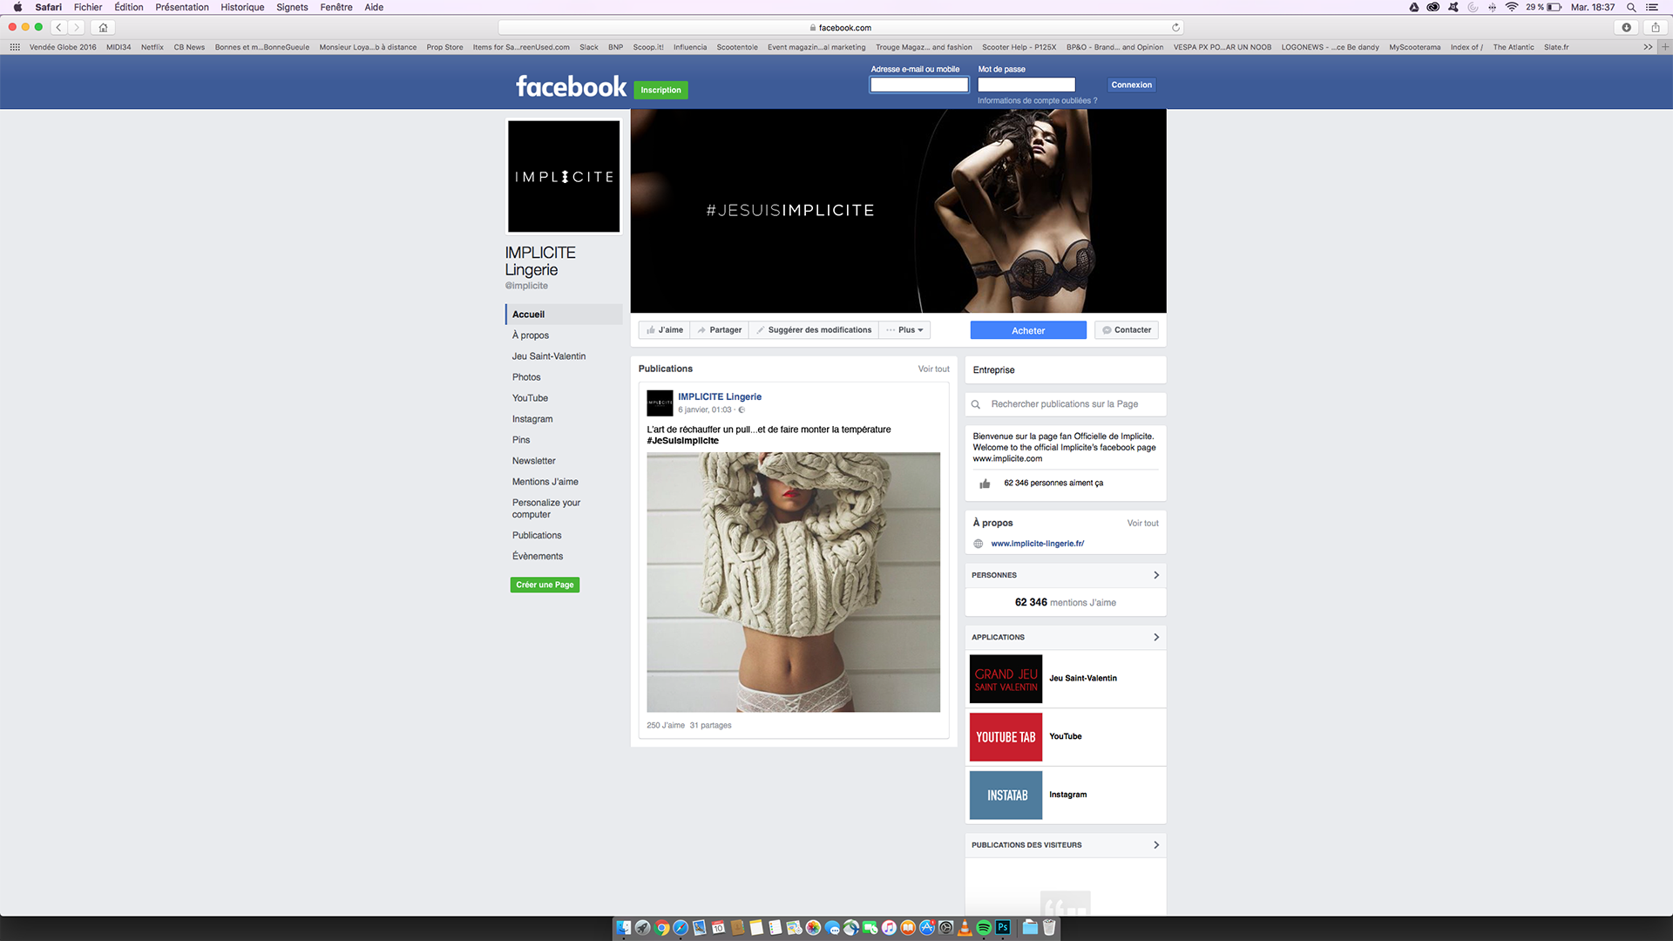Open the Fichier menu
This screenshot has height=941, width=1673.
(88, 7)
